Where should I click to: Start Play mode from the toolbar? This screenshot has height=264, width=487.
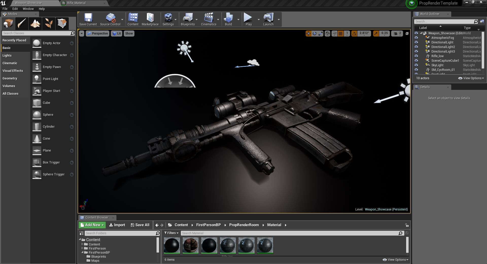[248, 19]
